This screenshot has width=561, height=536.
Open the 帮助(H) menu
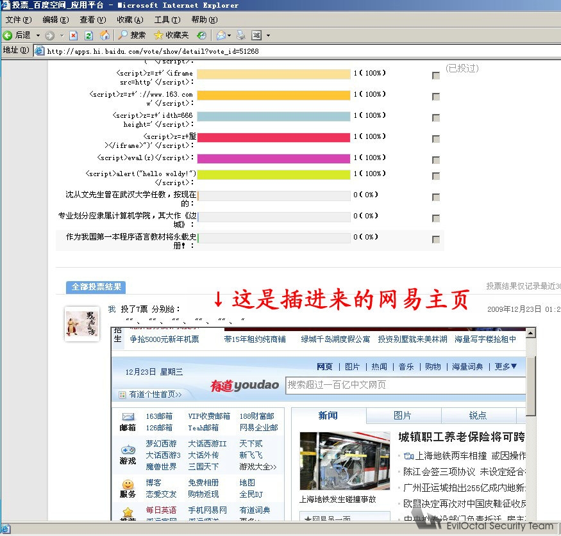coord(205,20)
